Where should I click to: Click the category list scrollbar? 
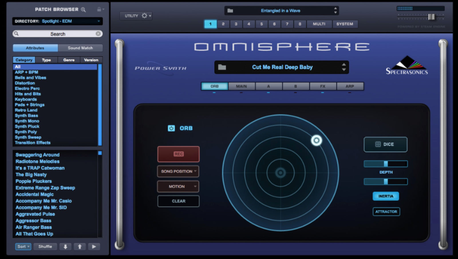point(100,105)
